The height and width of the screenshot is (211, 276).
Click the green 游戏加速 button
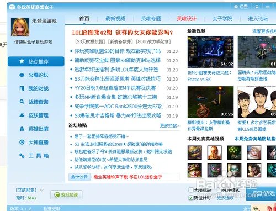pyautogui.click(x=66, y=195)
